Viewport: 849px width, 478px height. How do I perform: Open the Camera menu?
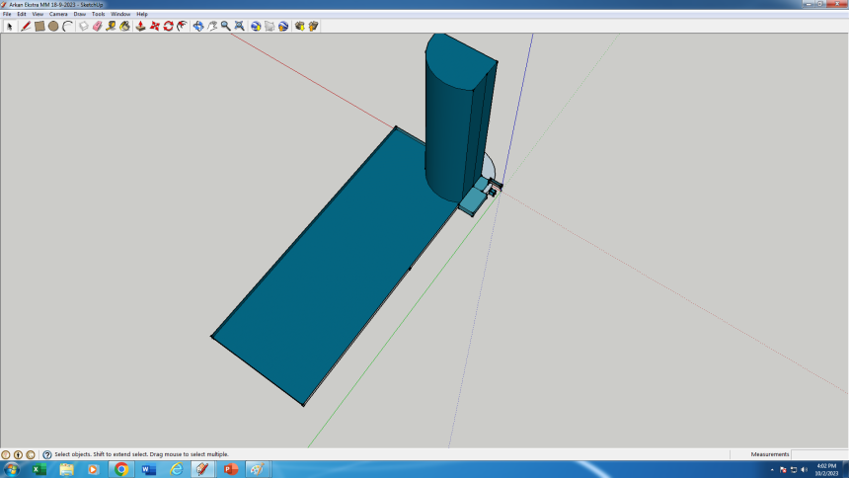[58, 14]
